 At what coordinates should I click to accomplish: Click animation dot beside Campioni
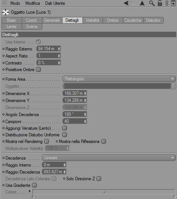3,122
